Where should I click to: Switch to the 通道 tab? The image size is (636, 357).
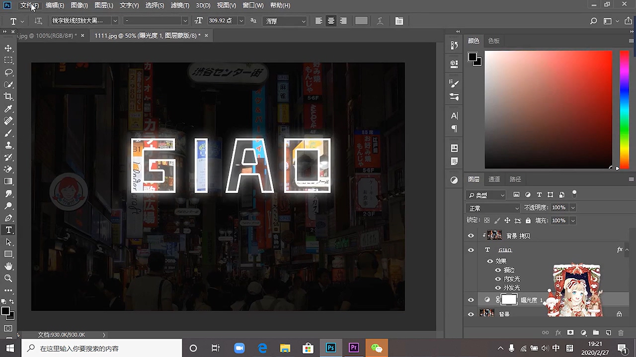coord(494,179)
